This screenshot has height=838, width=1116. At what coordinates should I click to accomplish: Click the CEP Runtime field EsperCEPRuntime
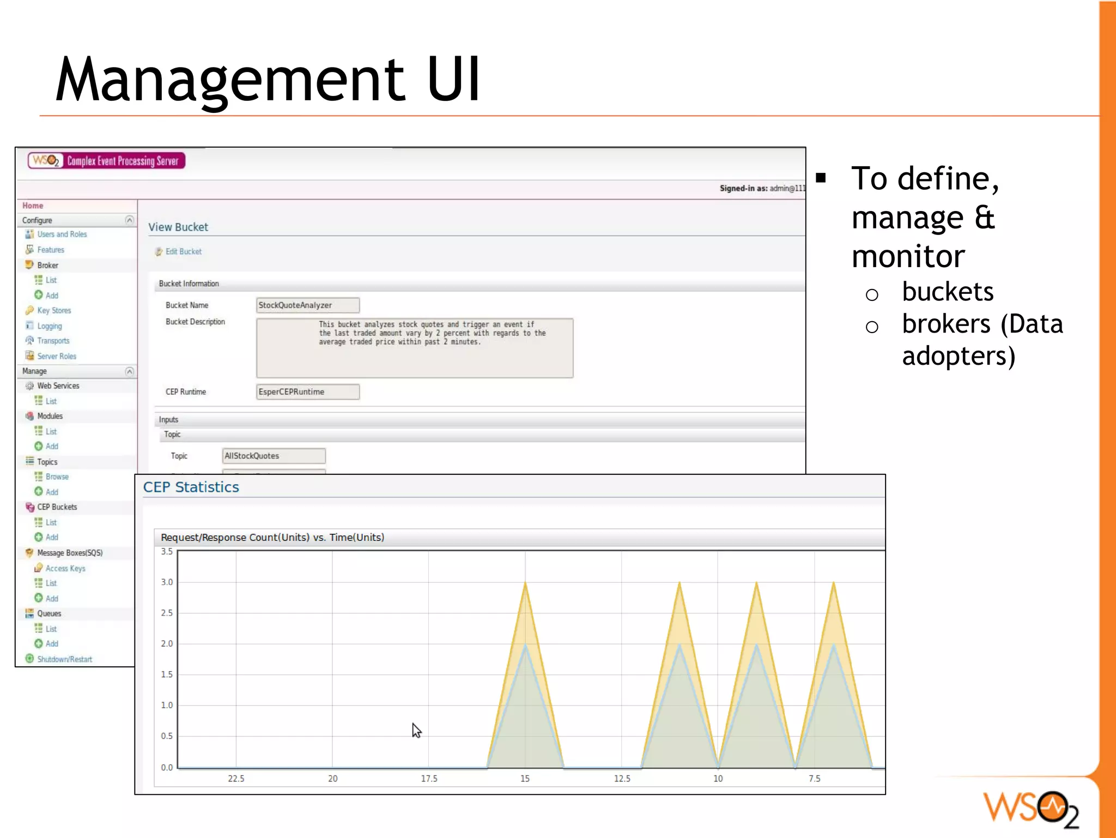(x=308, y=392)
